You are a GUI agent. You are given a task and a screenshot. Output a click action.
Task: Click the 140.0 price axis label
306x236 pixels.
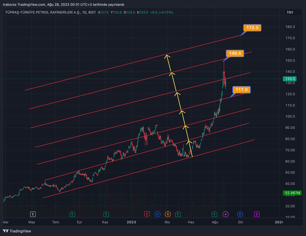[290, 72]
